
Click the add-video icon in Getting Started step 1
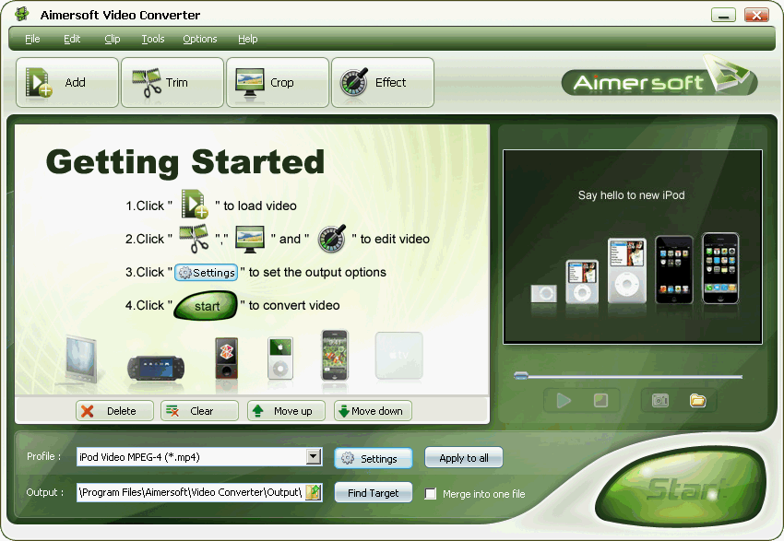point(195,204)
